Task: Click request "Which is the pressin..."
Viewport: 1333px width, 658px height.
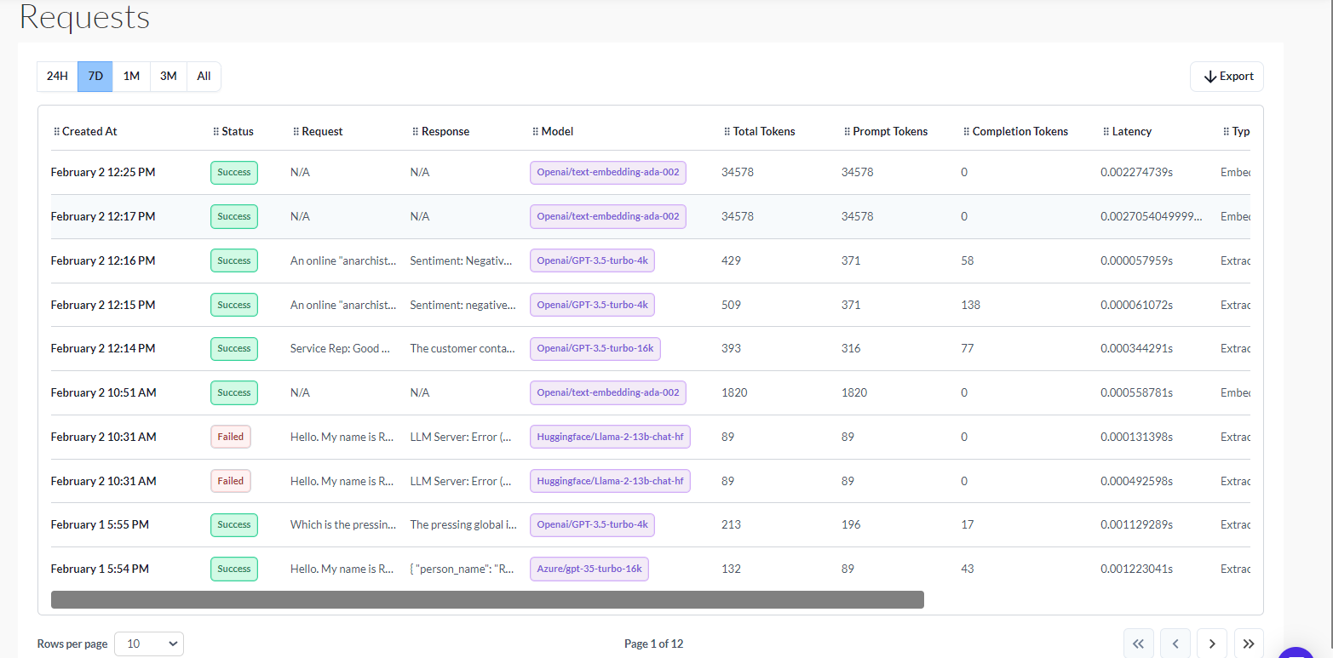Action: click(x=343, y=524)
